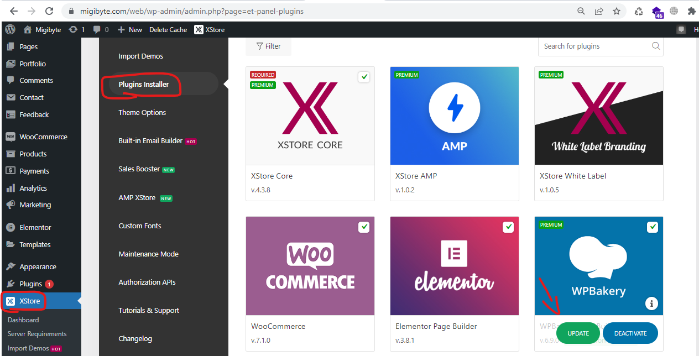Reload the page with the refresh icon
Viewport: 699px width, 356px height.
(x=49, y=11)
